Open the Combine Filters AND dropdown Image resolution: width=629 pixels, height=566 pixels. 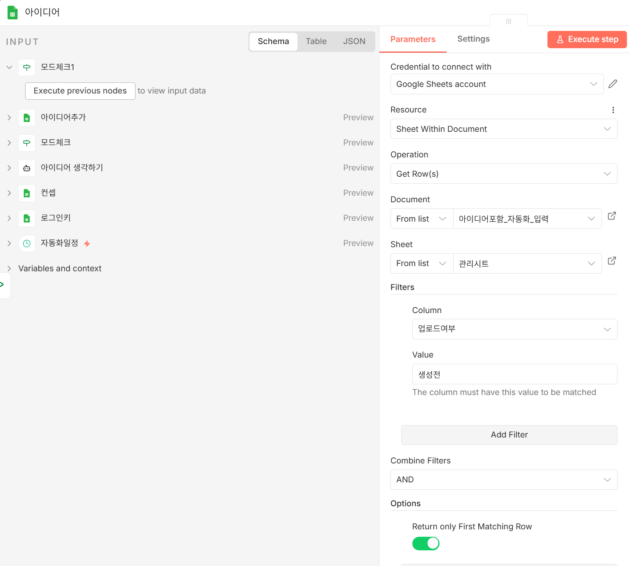[x=504, y=480]
